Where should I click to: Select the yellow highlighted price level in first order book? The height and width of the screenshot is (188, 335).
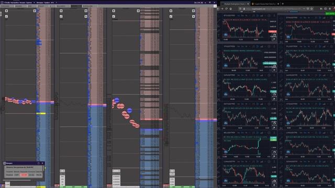[x=41, y=114]
